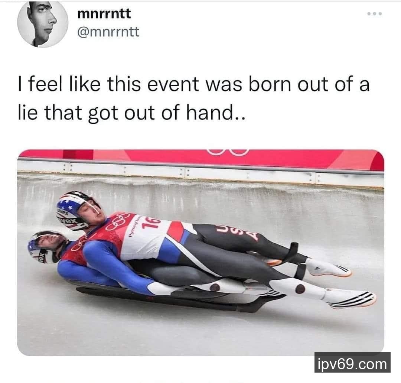Open the luge photo attached to tweet

pos(200,252)
